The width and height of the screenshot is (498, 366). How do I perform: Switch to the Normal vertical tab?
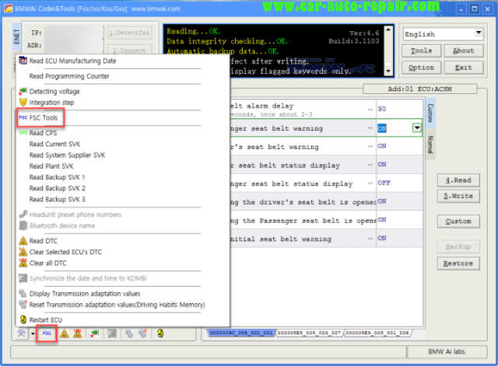coord(430,145)
